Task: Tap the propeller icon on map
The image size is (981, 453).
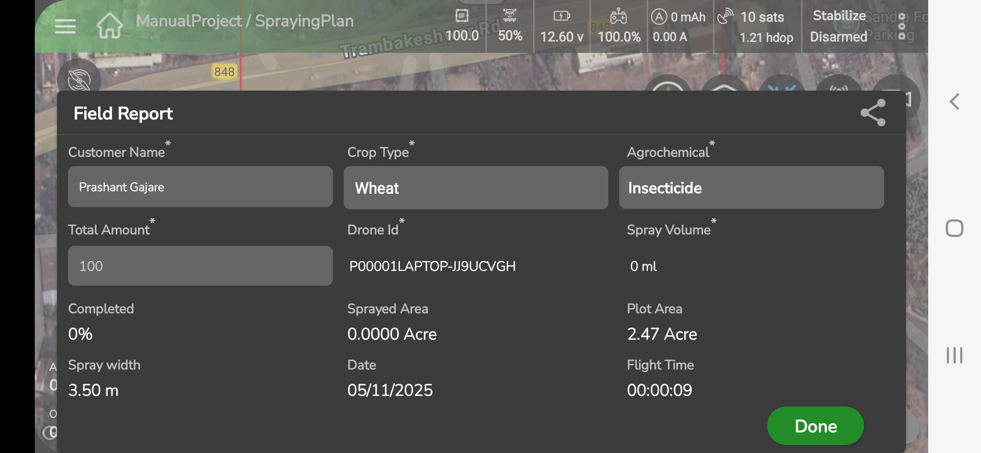Action: click(x=79, y=80)
